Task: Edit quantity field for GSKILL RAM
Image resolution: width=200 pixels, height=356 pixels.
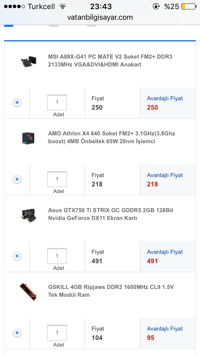Action: [x=57, y=333]
